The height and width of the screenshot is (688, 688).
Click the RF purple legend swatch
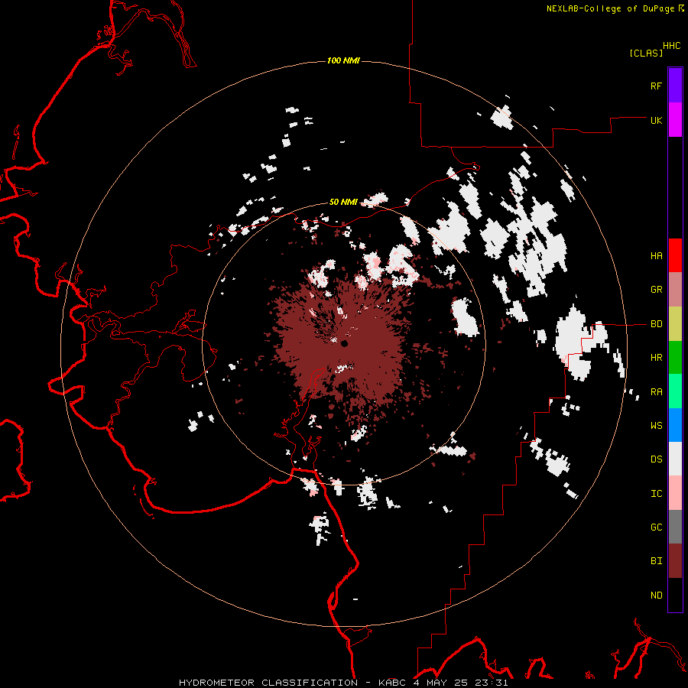point(675,86)
